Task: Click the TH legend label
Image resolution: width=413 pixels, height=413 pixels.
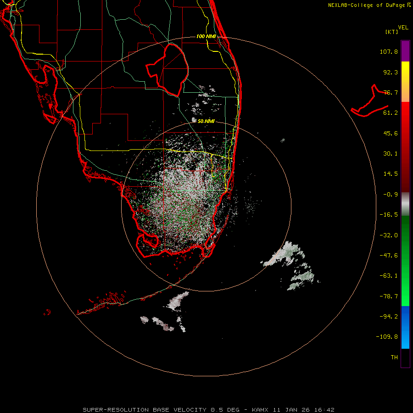Action: click(x=394, y=357)
